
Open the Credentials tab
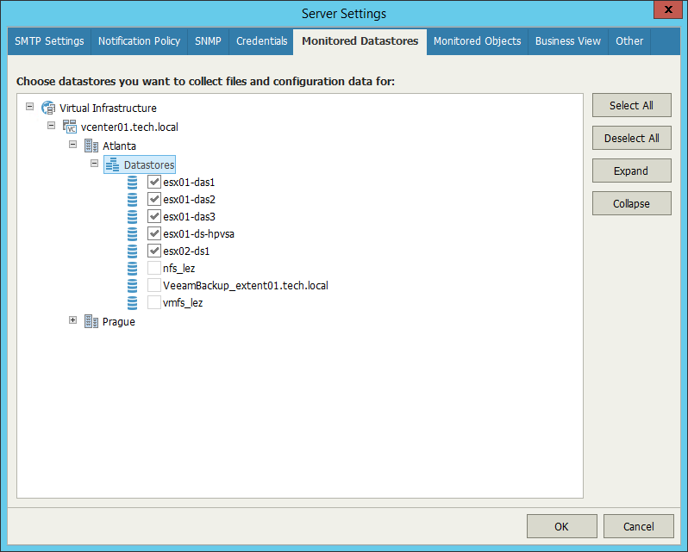click(x=261, y=41)
